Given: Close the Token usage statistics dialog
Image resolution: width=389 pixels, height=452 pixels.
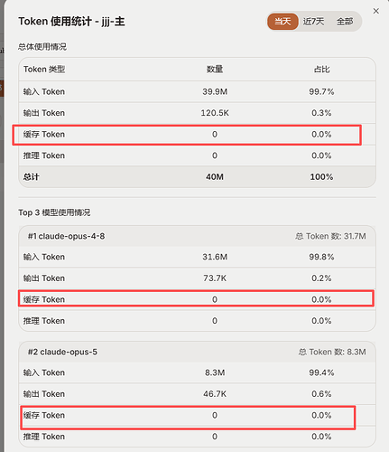Looking at the screenshot, I should coord(375,11).
